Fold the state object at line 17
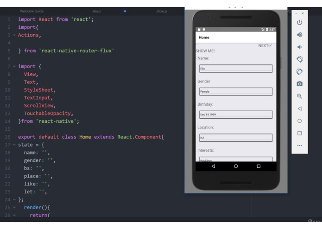 (14, 145)
